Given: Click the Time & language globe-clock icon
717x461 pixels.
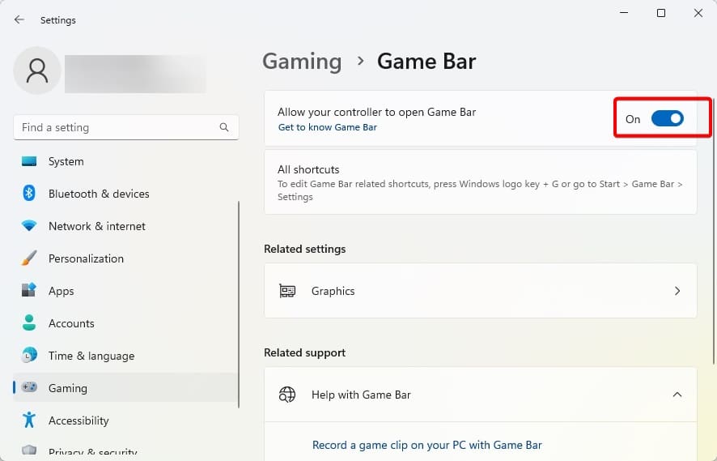Looking at the screenshot, I should (x=29, y=355).
